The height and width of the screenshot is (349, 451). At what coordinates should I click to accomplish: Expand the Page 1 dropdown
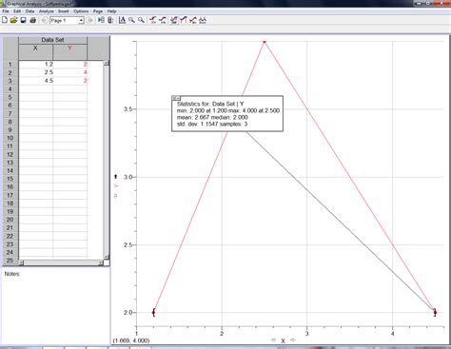tap(81, 21)
